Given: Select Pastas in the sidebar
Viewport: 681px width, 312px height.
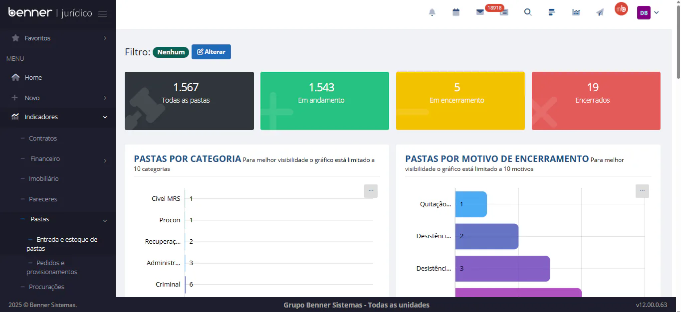Looking at the screenshot, I should coord(39,219).
